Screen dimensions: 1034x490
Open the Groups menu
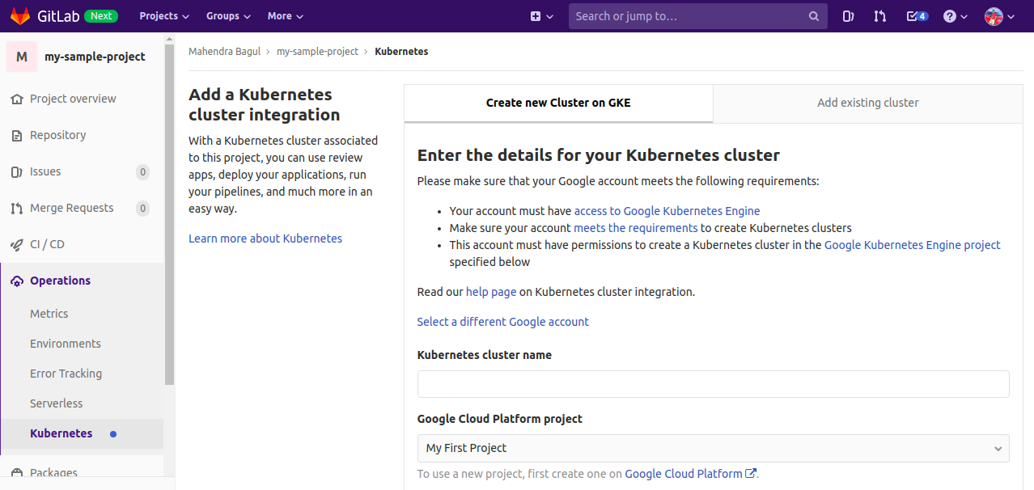point(228,16)
